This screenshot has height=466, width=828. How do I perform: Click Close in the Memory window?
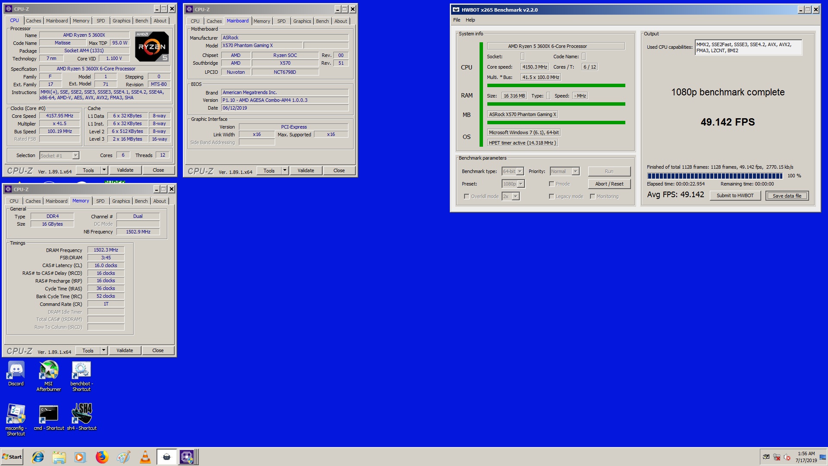point(158,350)
